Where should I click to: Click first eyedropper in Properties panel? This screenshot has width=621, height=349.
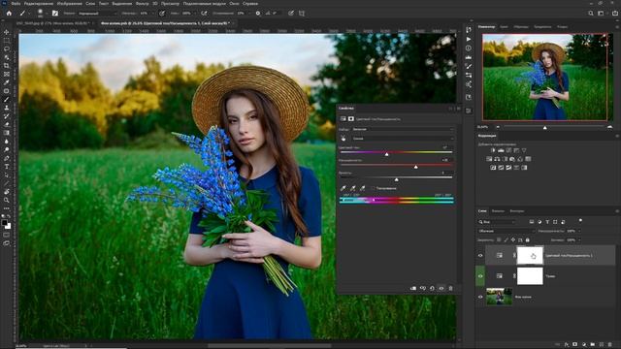343,188
